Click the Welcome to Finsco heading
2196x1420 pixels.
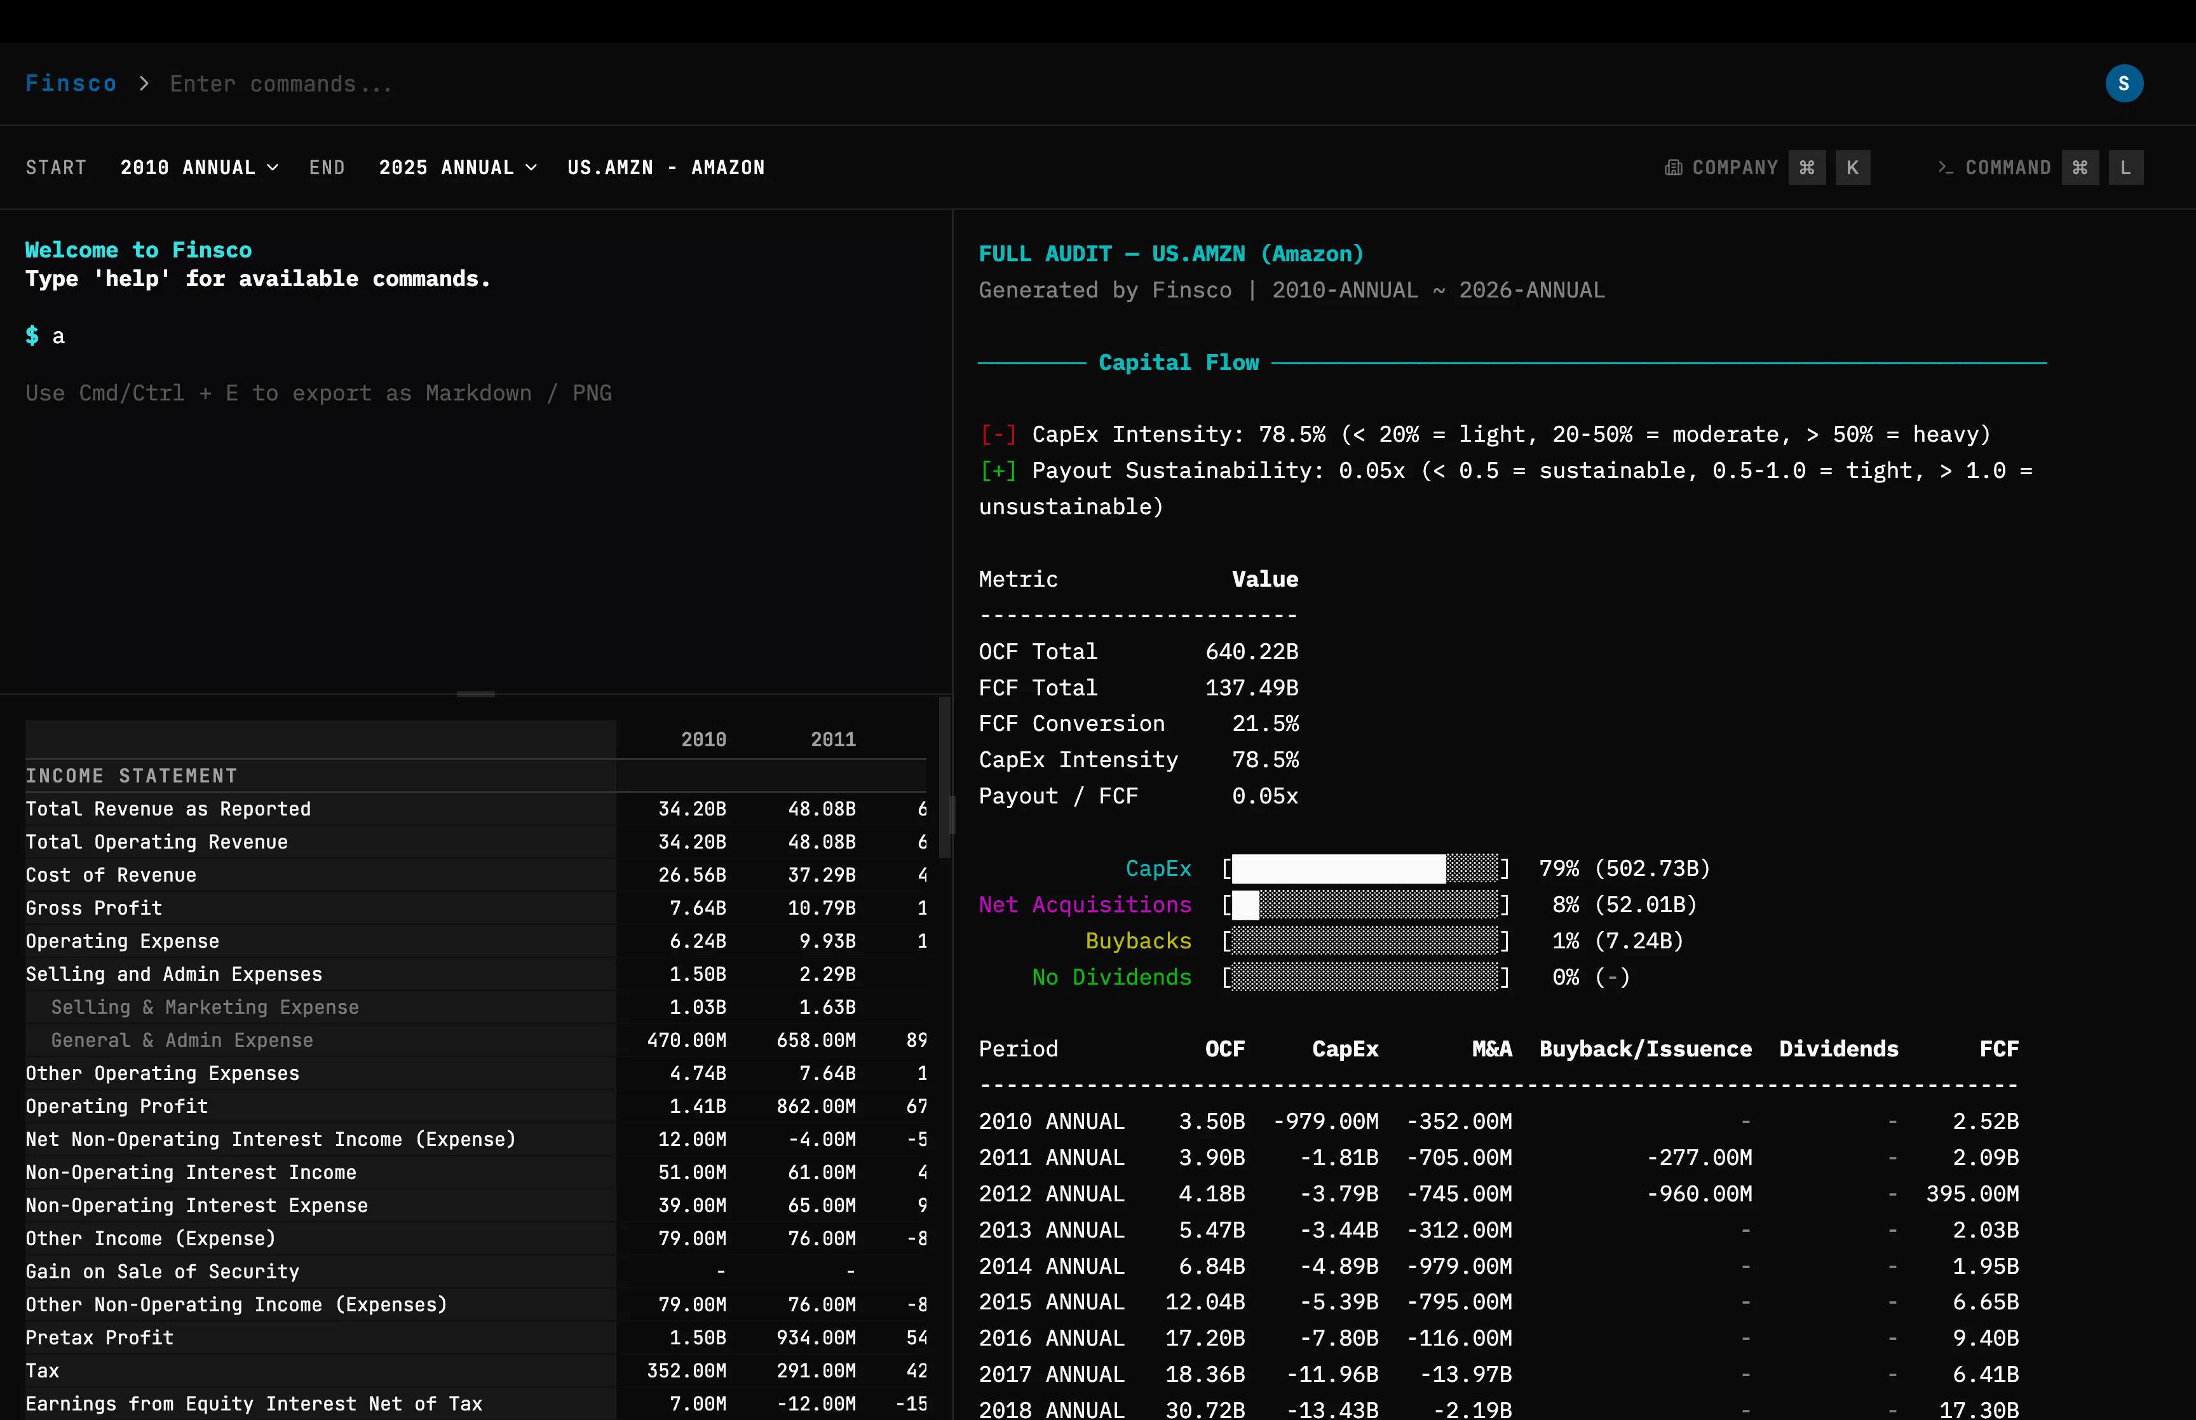click(139, 250)
